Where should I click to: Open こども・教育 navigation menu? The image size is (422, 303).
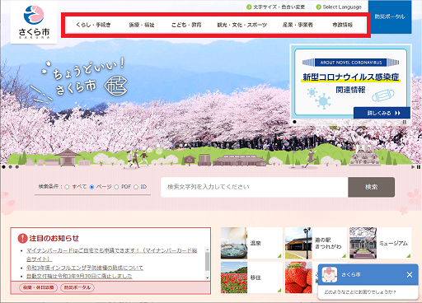pyautogui.click(x=186, y=25)
